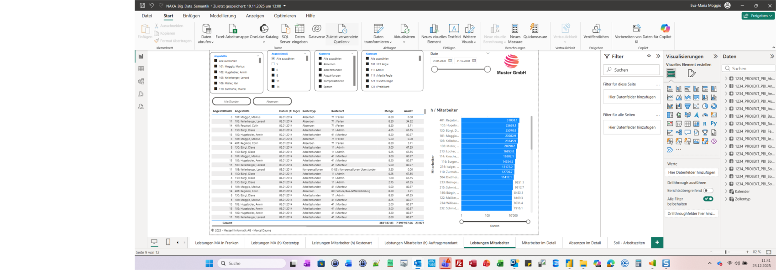Switch to model view in left sidebar
The image size is (776, 270).
click(141, 81)
